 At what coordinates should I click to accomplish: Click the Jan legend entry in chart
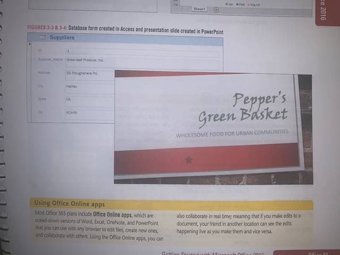[229, 4]
